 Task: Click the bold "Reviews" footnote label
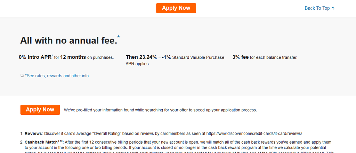[x=33, y=134]
